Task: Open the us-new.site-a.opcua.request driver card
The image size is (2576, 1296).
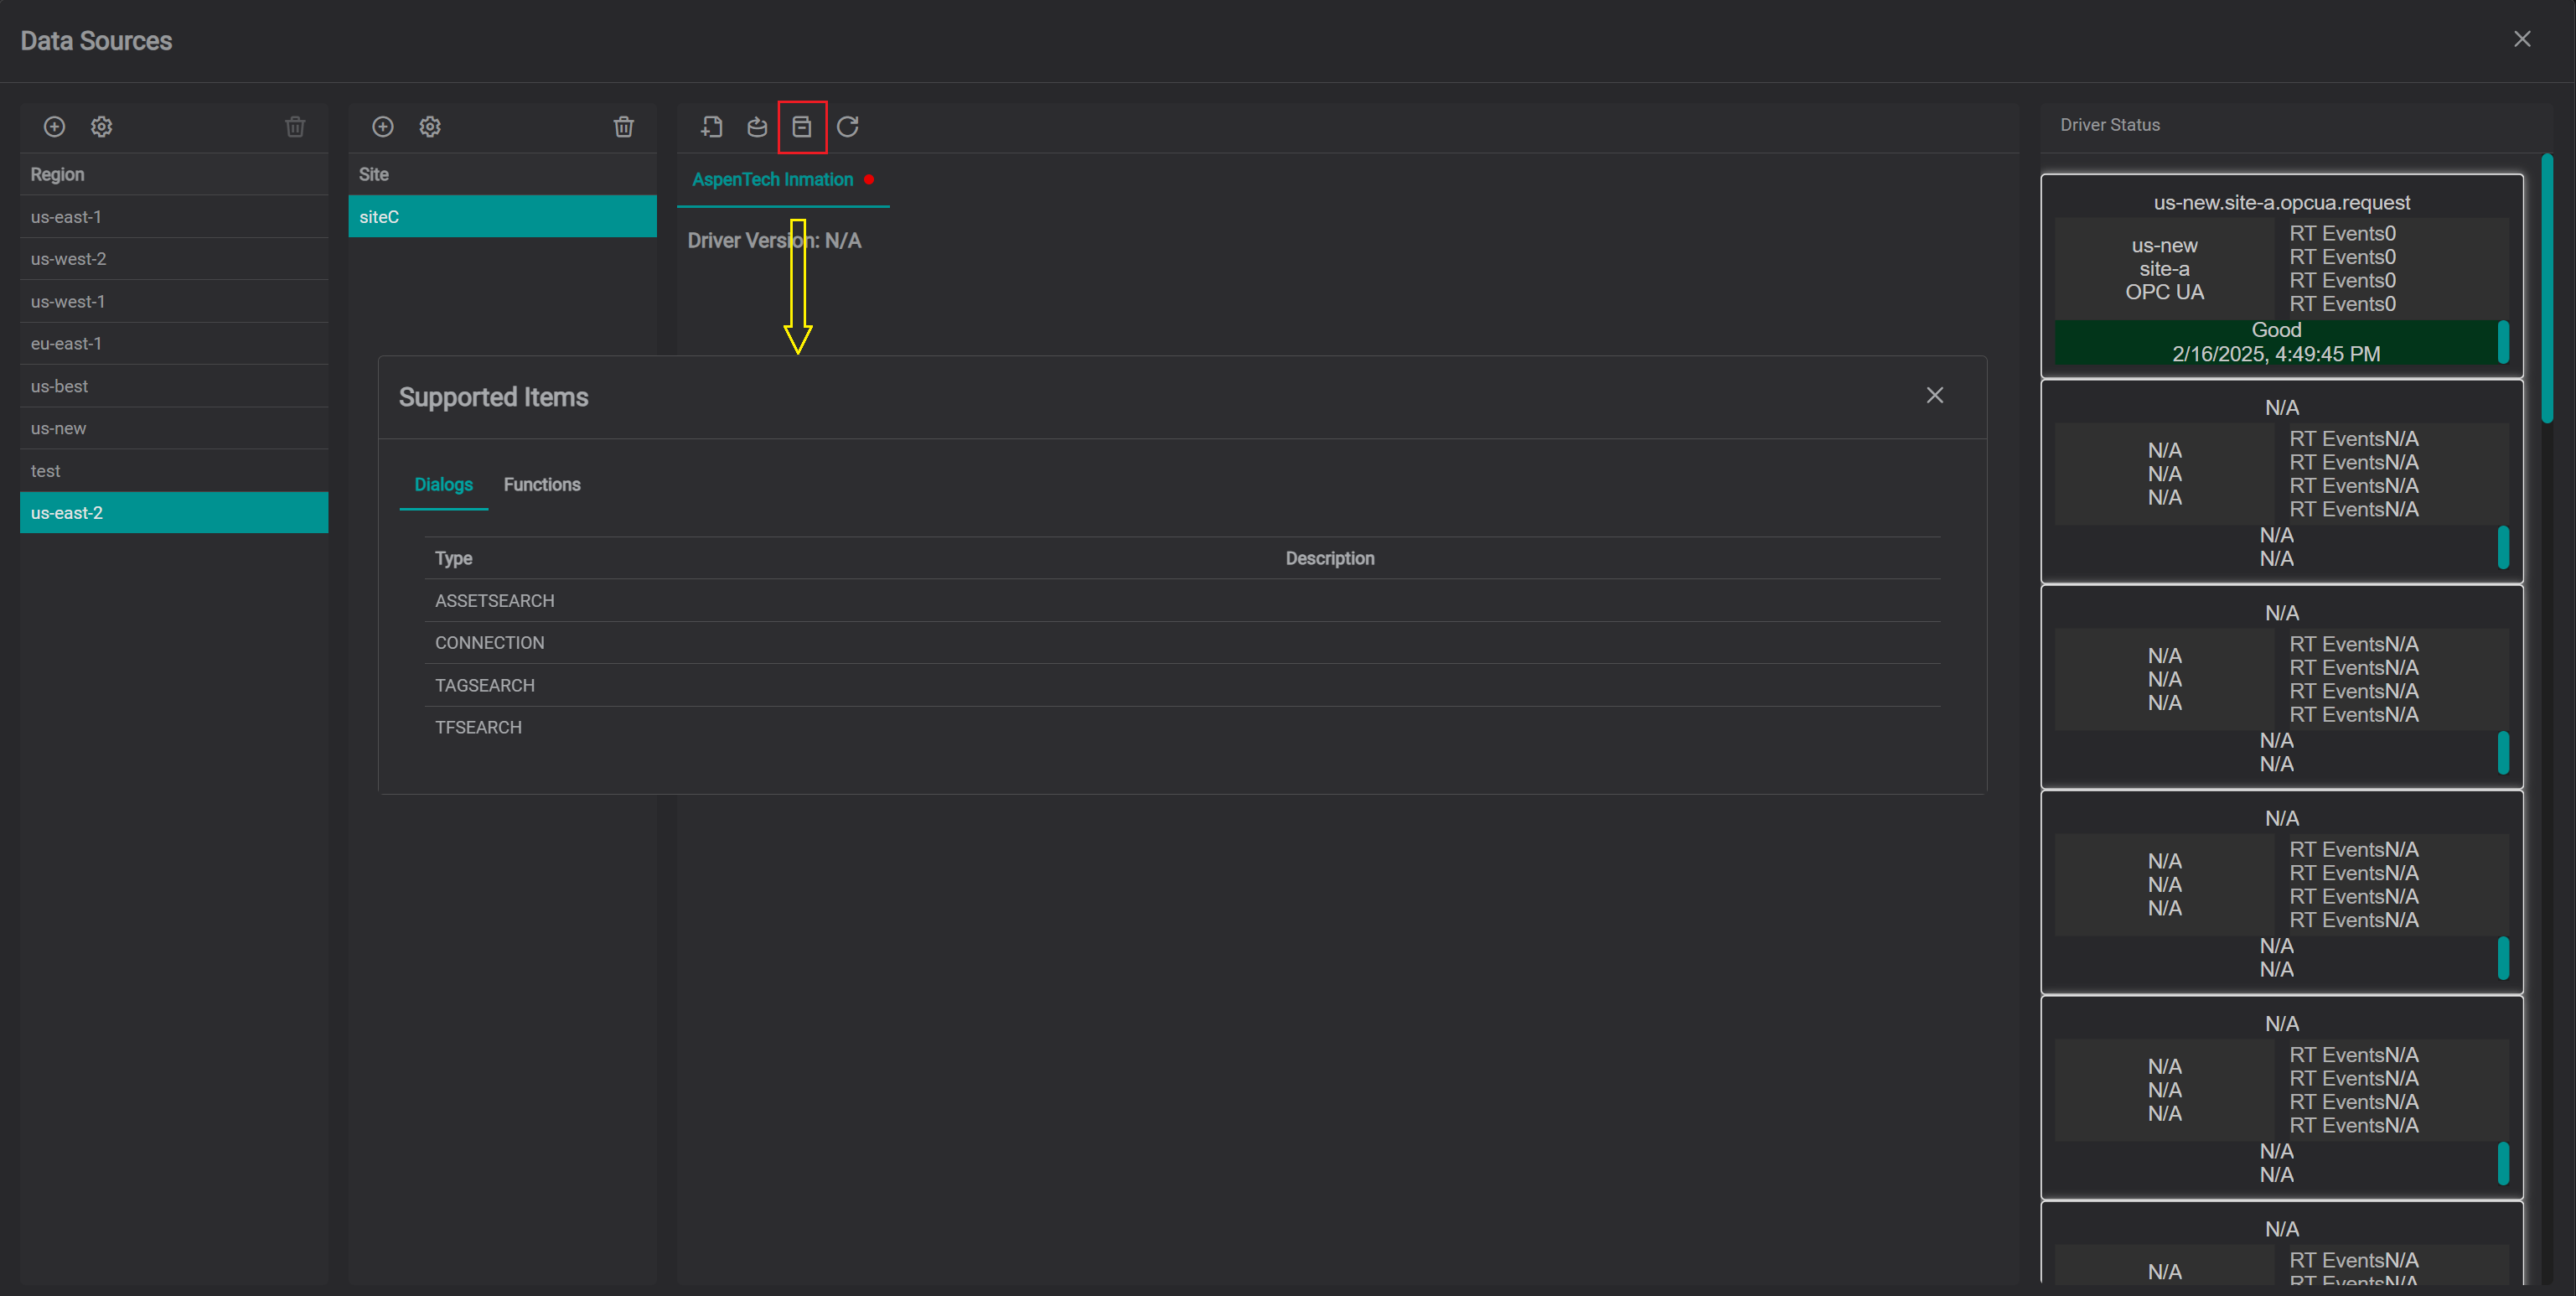Action: tap(2282, 276)
